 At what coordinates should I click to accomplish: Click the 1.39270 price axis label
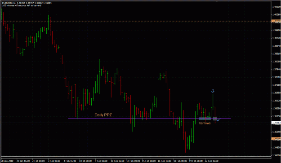277,38
